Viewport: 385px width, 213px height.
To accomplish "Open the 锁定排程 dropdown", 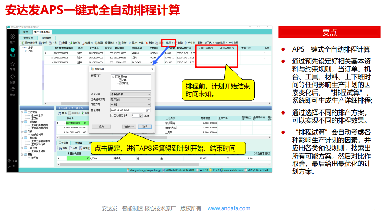I will pos(221,43).
